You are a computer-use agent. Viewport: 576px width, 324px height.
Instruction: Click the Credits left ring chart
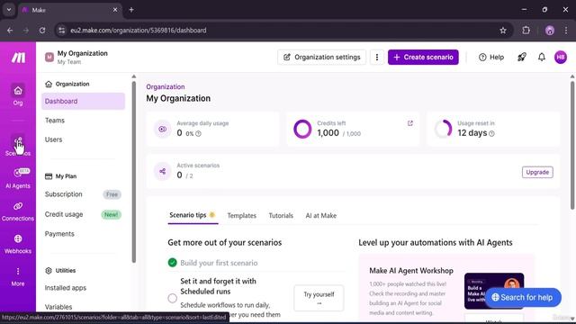[x=302, y=129]
